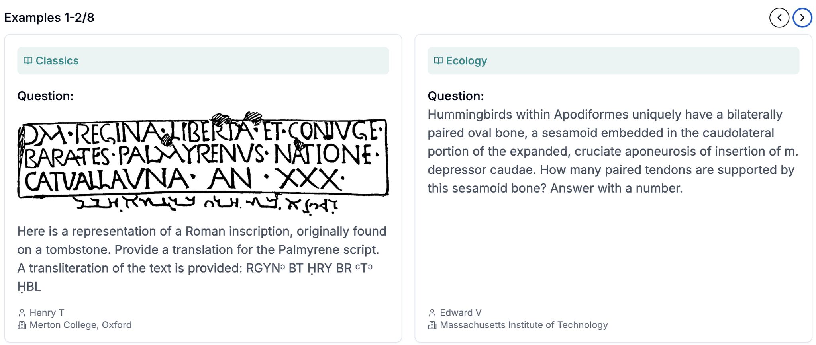
Task: Click the Question label in the Ecology card
Action: 455,96
